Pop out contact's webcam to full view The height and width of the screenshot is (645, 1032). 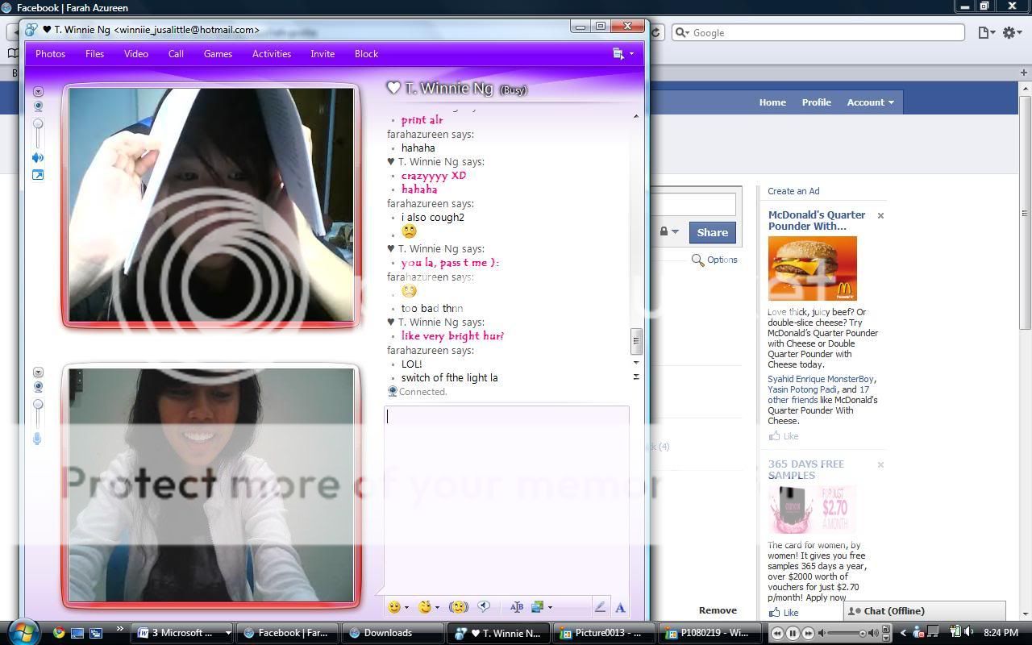(38, 175)
